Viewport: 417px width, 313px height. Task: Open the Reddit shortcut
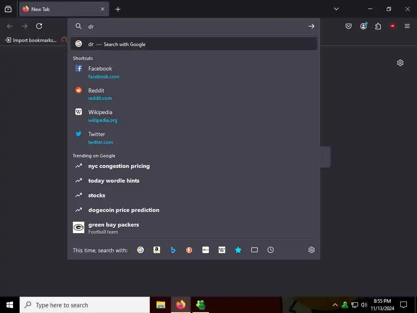pos(194,94)
